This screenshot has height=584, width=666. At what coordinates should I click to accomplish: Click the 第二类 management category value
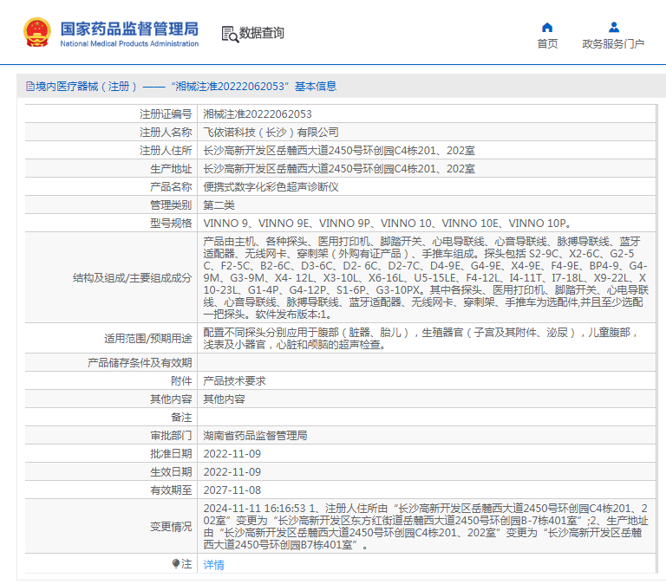tap(219, 204)
